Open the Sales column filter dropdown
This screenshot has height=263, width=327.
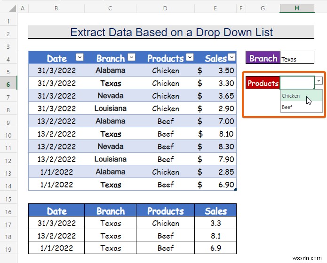pyautogui.click(x=231, y=57)
